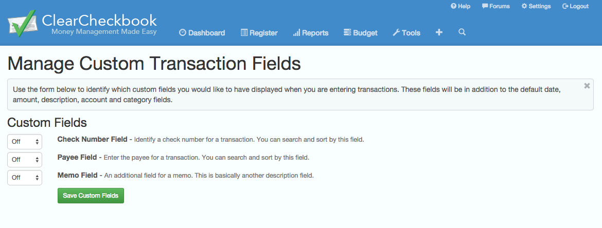
Task: Dismiss the info alert box
Action: (x=587, y=86)
